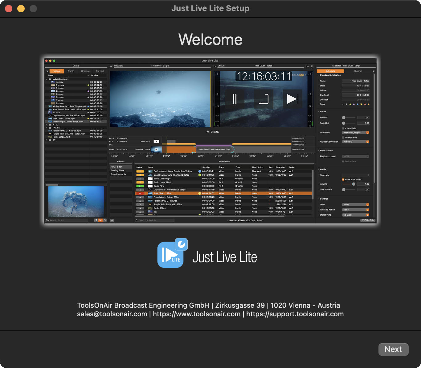Click the Next button
421x368 pixels.
[x=393, y=350]
